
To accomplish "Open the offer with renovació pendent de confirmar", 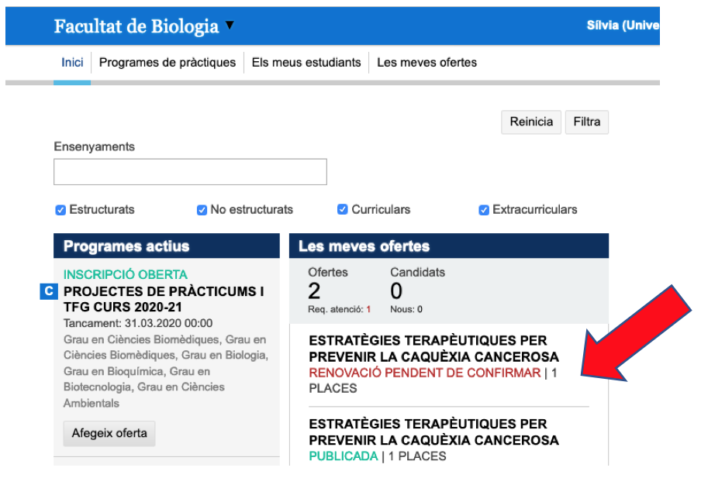I will coord(433,349).
